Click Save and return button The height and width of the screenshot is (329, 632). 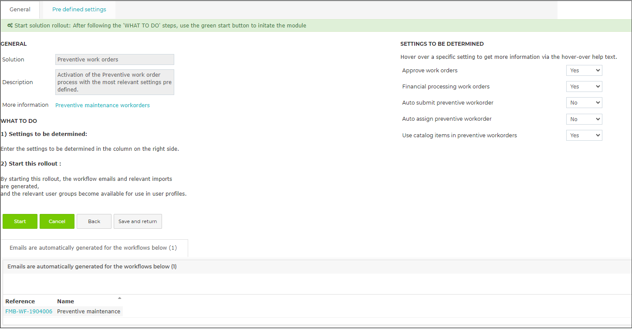point(138,221)
